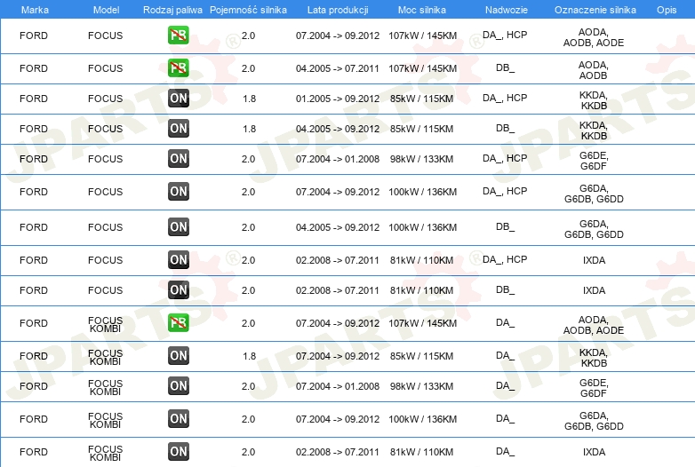Click 81kW / 110KM in Focus Kombi row

421,452
